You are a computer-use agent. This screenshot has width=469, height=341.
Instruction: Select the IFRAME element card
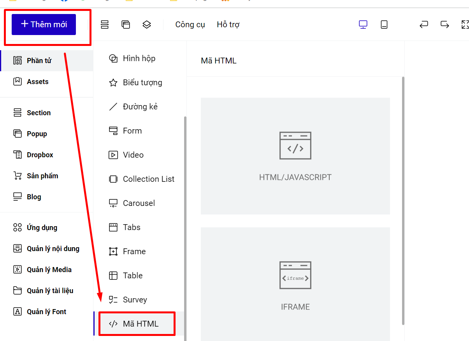[295, 284]
